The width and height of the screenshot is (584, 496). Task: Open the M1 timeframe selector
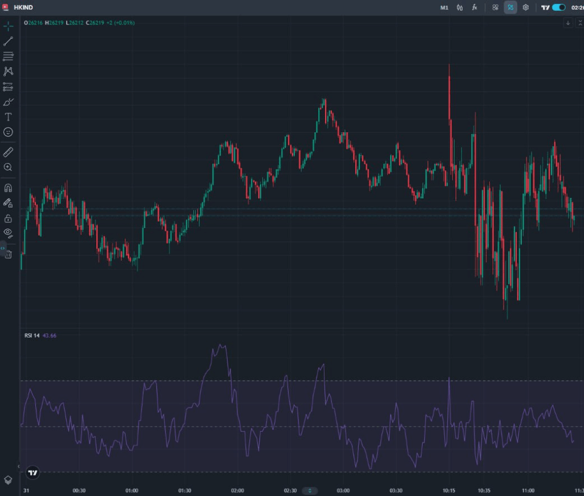tap(444, 7)
